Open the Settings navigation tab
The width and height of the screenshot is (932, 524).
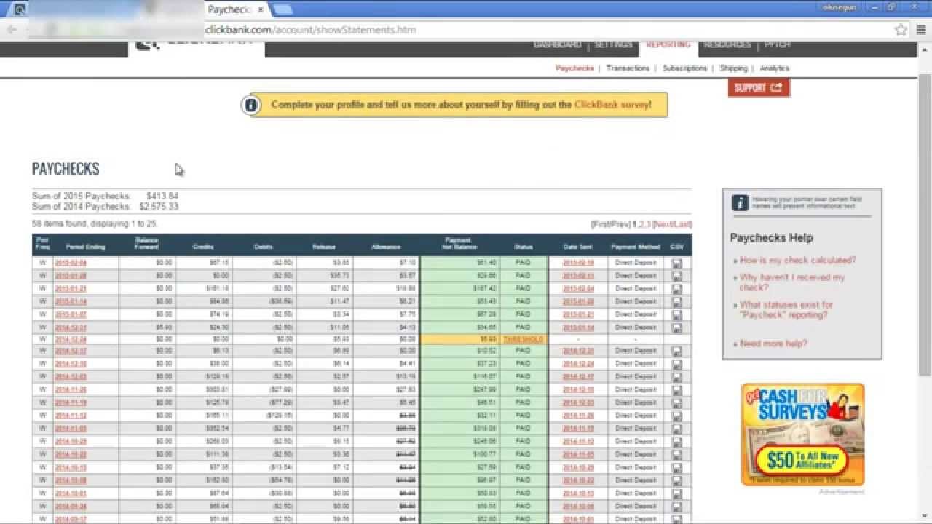point(614,44)
